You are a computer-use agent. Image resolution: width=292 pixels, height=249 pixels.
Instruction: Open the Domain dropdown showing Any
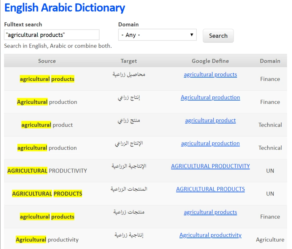click(157, 35)
